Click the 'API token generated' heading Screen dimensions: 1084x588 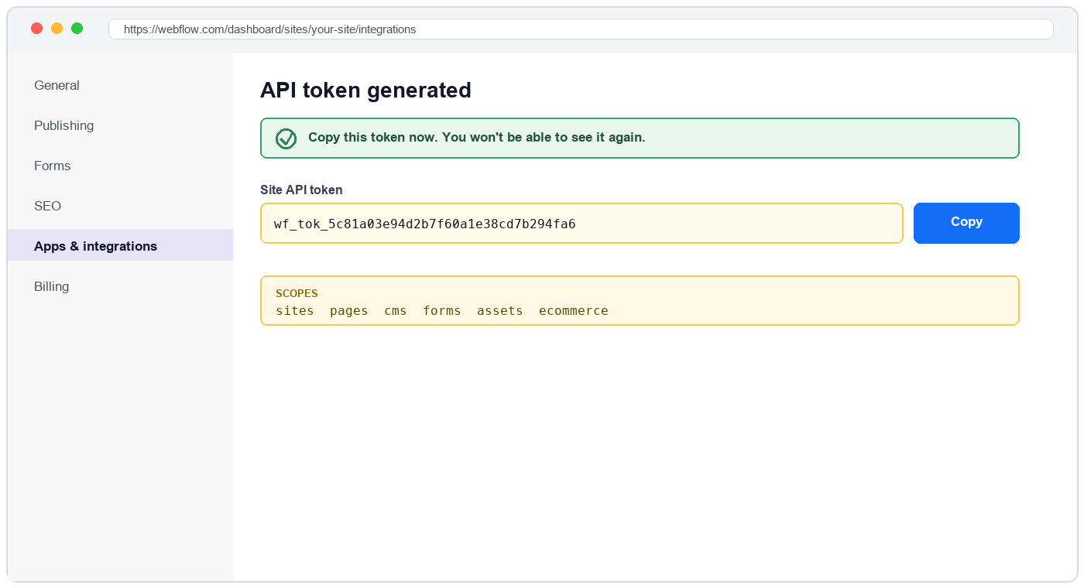click(x=365, y=91)
